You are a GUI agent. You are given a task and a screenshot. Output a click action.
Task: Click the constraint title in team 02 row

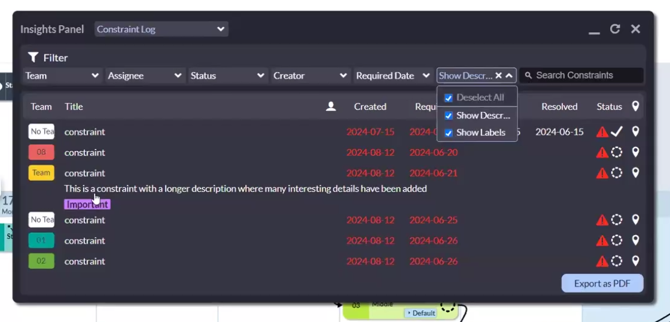click(x=84, y=261)
